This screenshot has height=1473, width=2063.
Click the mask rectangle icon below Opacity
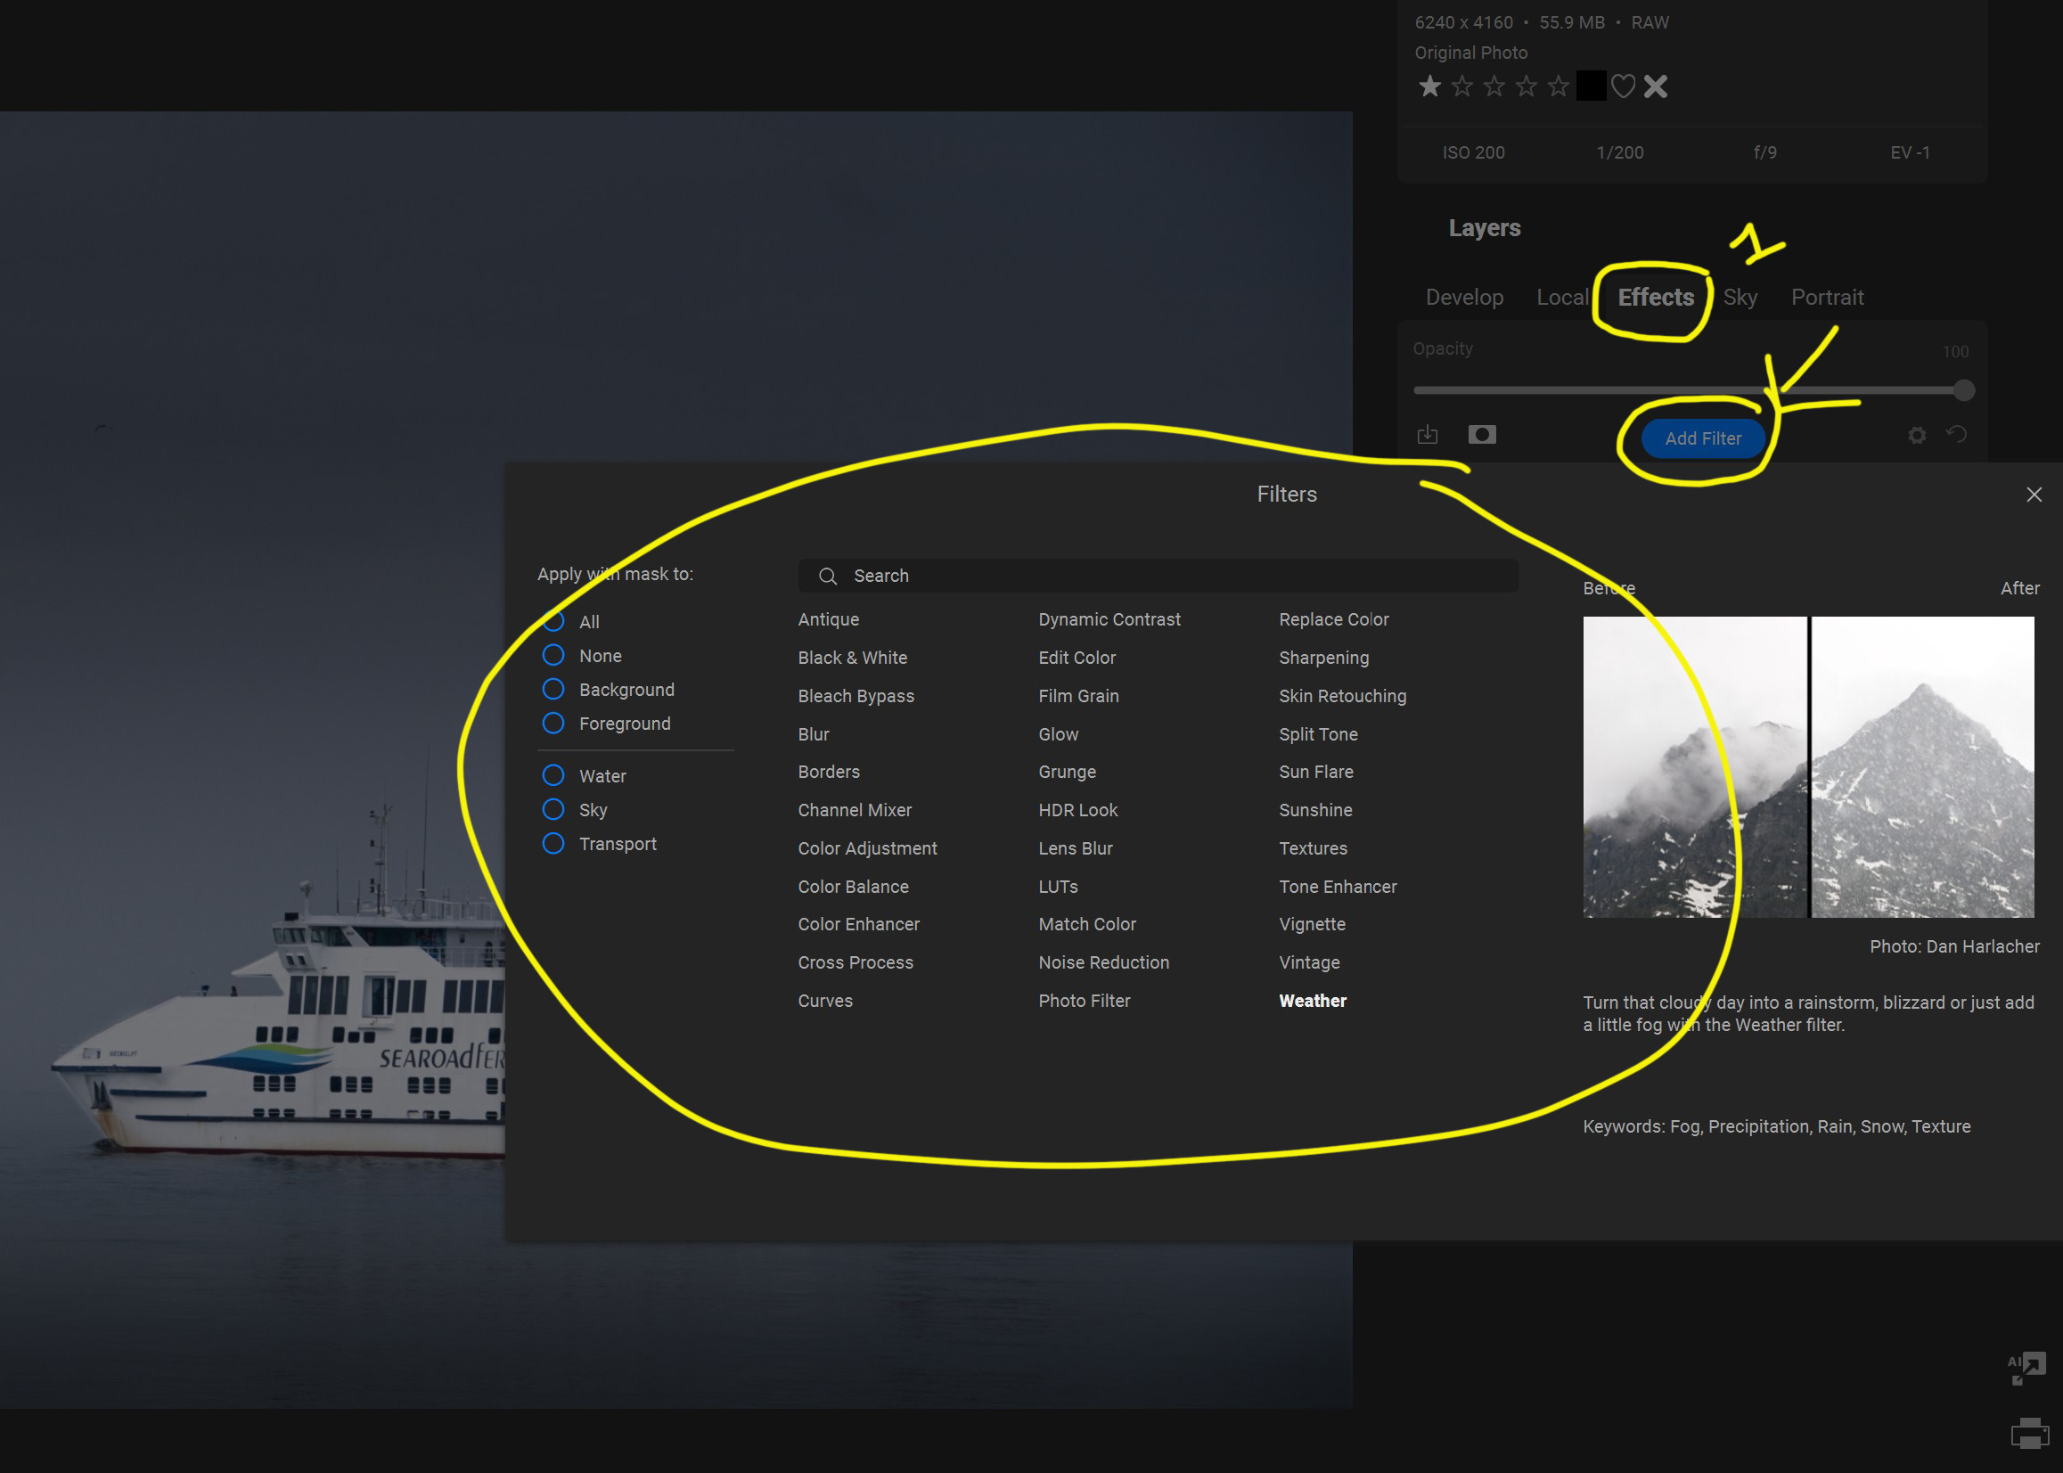[x=1482, y=435]
